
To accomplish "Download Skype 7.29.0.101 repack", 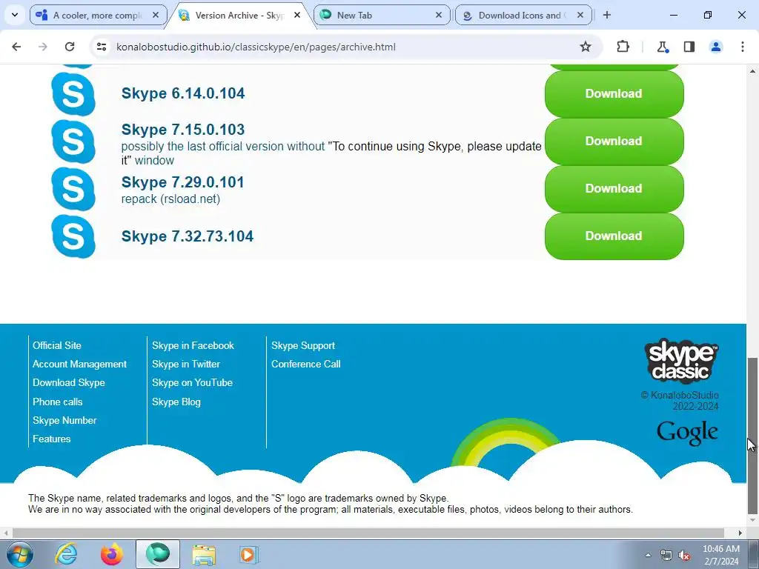I will [614, 189].
